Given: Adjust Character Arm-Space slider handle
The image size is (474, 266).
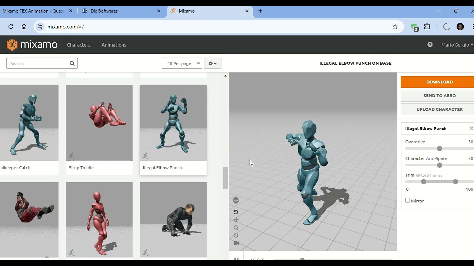Looking at the screenshot, I should 440,165.
